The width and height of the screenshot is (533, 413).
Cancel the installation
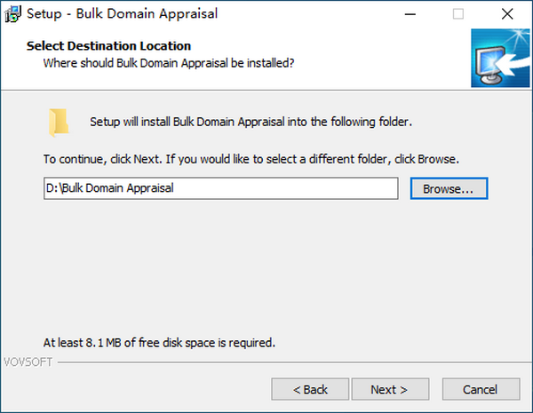[x=481, y=389]
